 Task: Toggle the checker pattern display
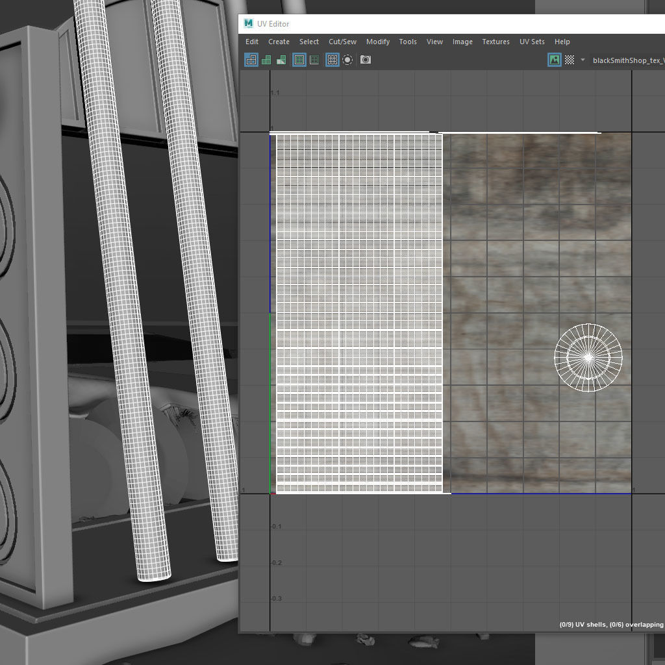coord(570,60)
